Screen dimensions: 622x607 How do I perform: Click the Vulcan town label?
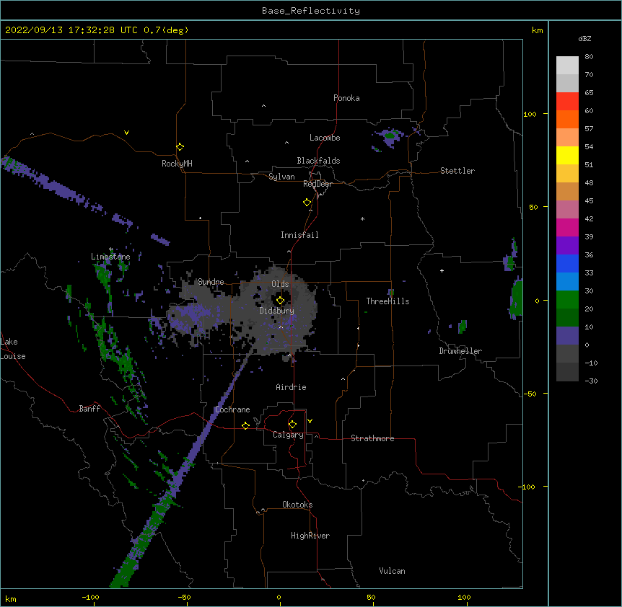click(x=392, y=571)
